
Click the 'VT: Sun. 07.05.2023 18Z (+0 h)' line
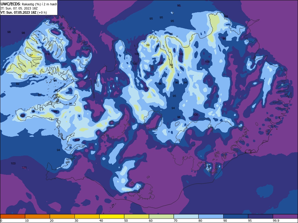coord(24,12)
